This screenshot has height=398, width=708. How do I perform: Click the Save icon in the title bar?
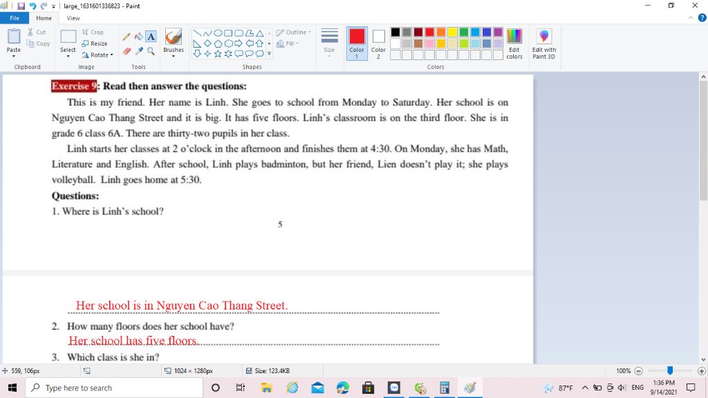tap(21, 6)
